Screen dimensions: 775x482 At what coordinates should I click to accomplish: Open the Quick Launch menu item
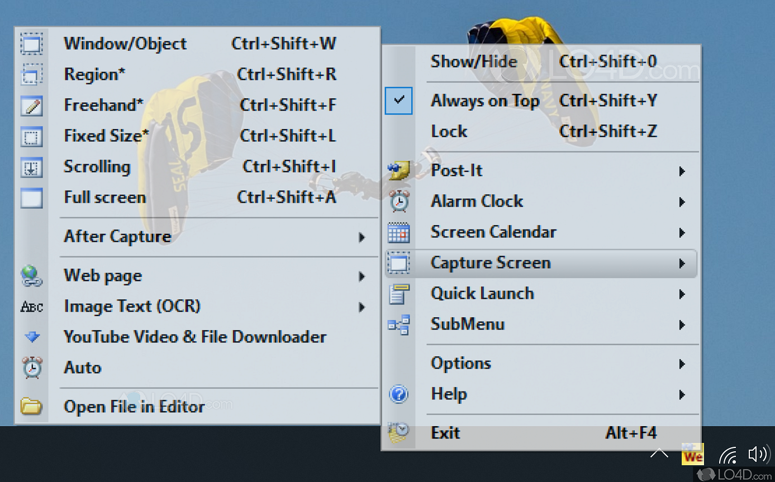pyautogui.click(x=482, y=293)
